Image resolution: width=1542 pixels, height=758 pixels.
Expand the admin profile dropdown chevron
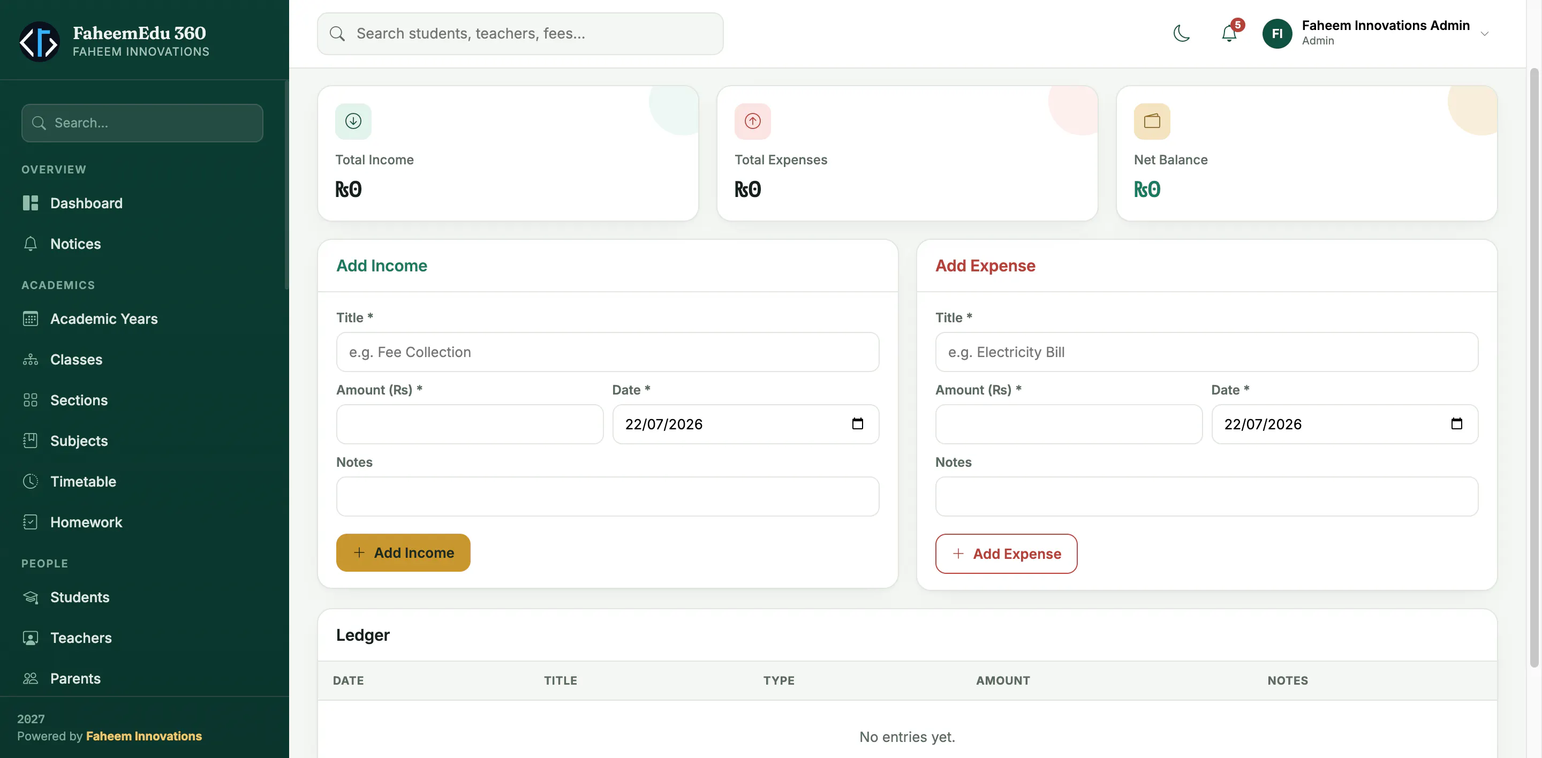click(x=1485, y=34)
